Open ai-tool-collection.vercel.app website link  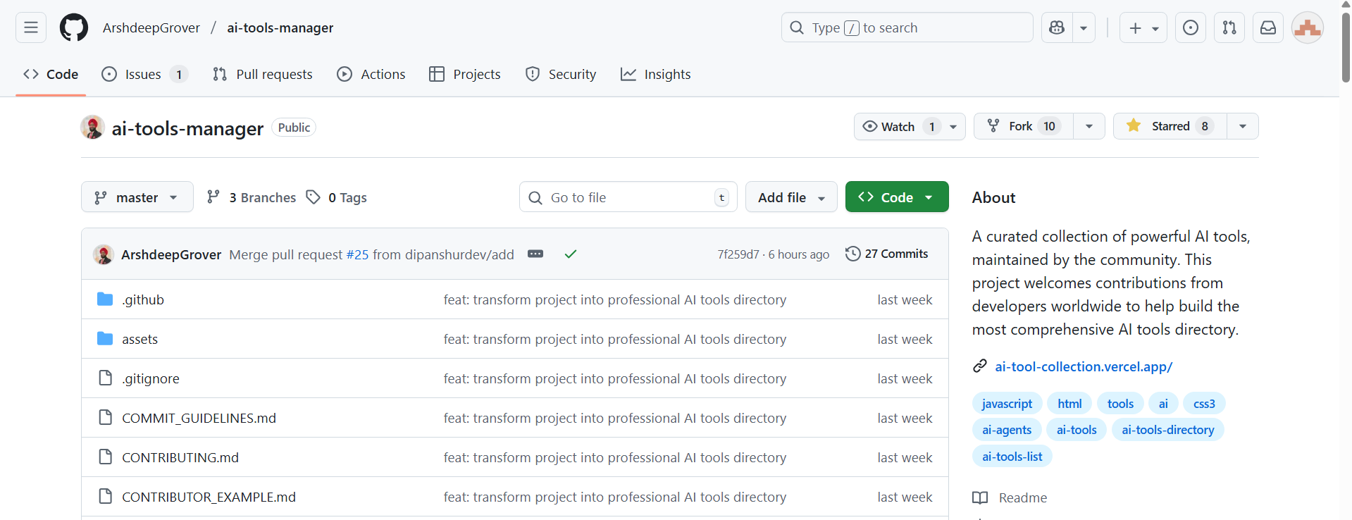[1084, 366]
